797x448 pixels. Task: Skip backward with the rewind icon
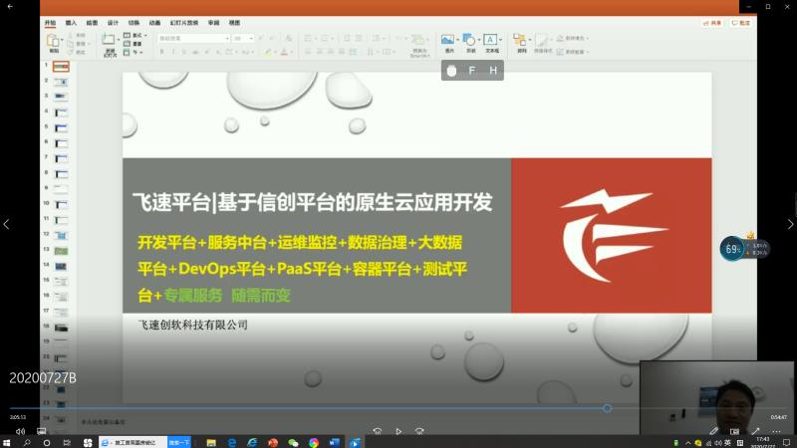coord(378,431)
